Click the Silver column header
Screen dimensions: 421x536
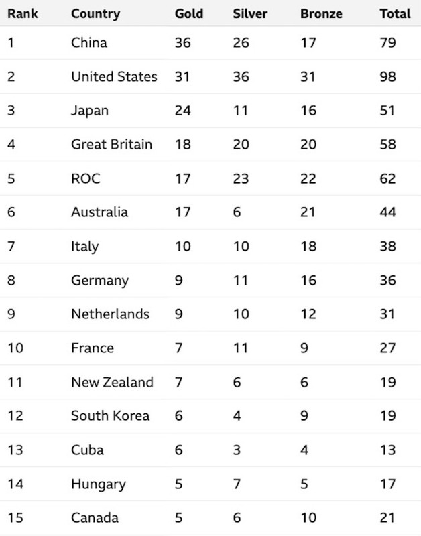pos(250,13)
